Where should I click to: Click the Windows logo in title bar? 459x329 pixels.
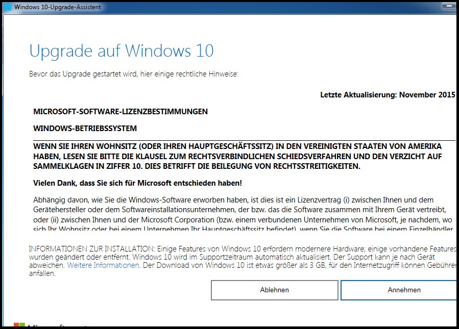tap(7, 7)
